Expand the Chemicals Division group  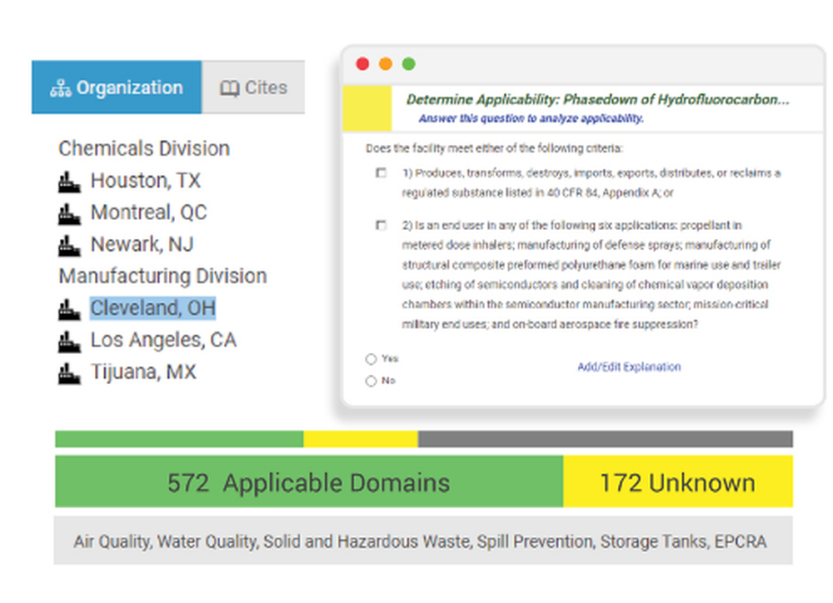point(143,148)
